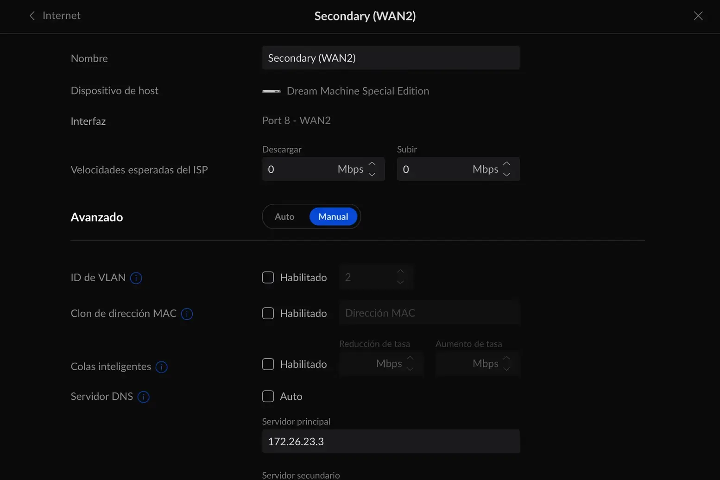Decrease Aumento de tasa with down arrow
The height and width of the screenshot is (480, 720).
507,369
